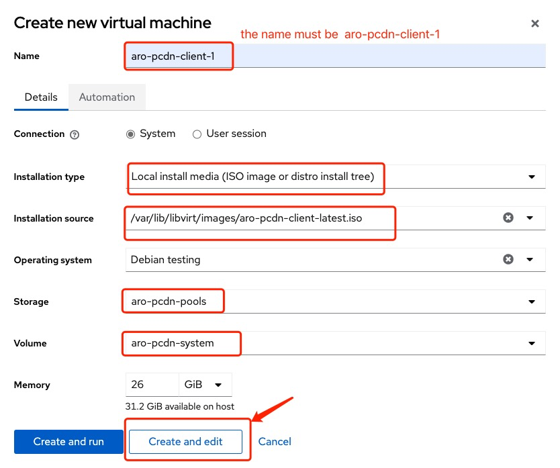Viewport: 560px width, 468px height.
Task: Click the Create and edit button
Action: tap(185, 441)
